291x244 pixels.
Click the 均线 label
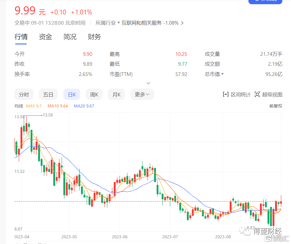click(19, 106)
